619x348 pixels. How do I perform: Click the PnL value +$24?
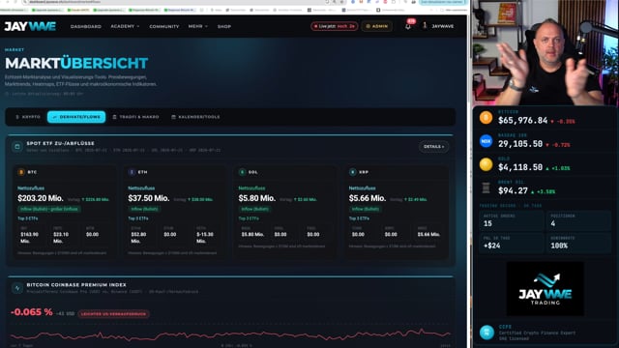pos(492,246)
